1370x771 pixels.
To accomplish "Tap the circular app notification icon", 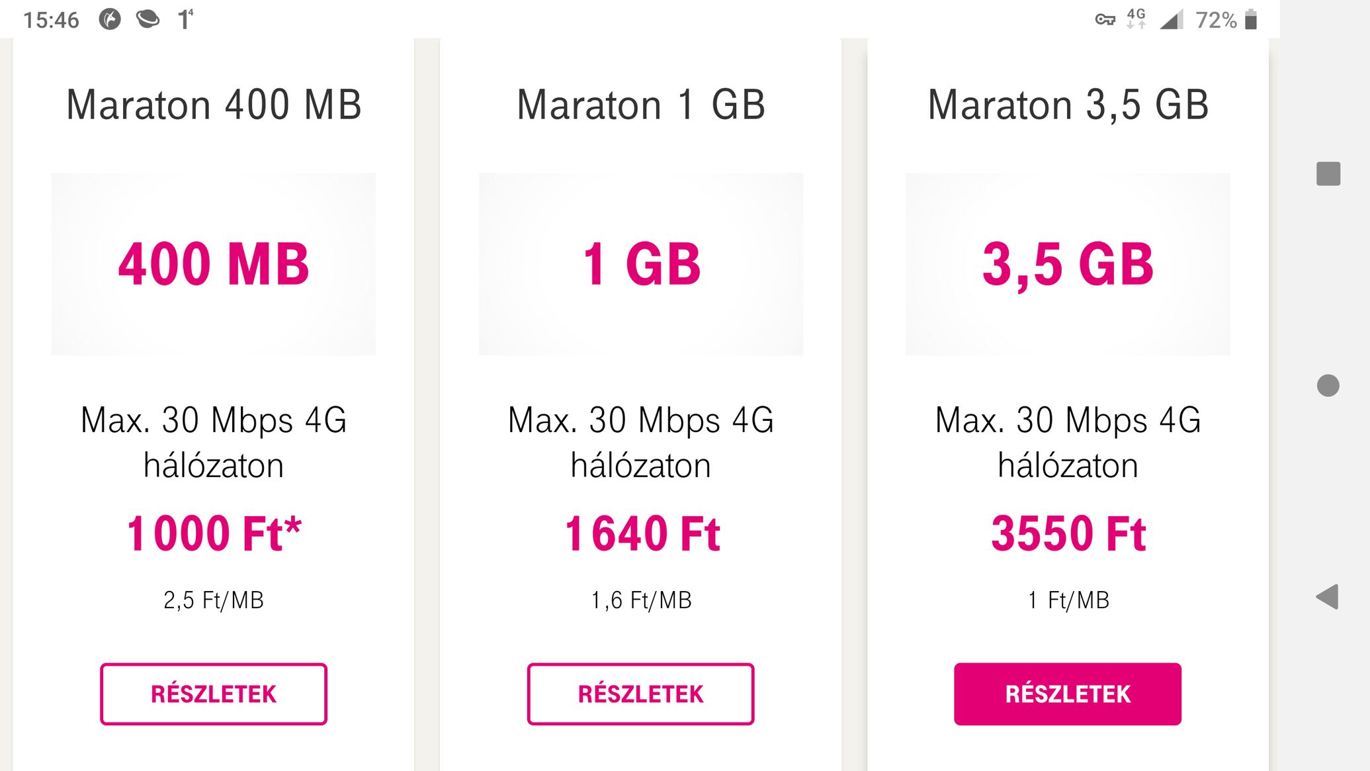I will point(110,19).
